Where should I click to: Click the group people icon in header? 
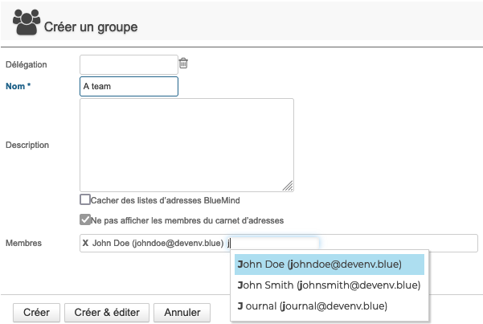tap(27, 23)
